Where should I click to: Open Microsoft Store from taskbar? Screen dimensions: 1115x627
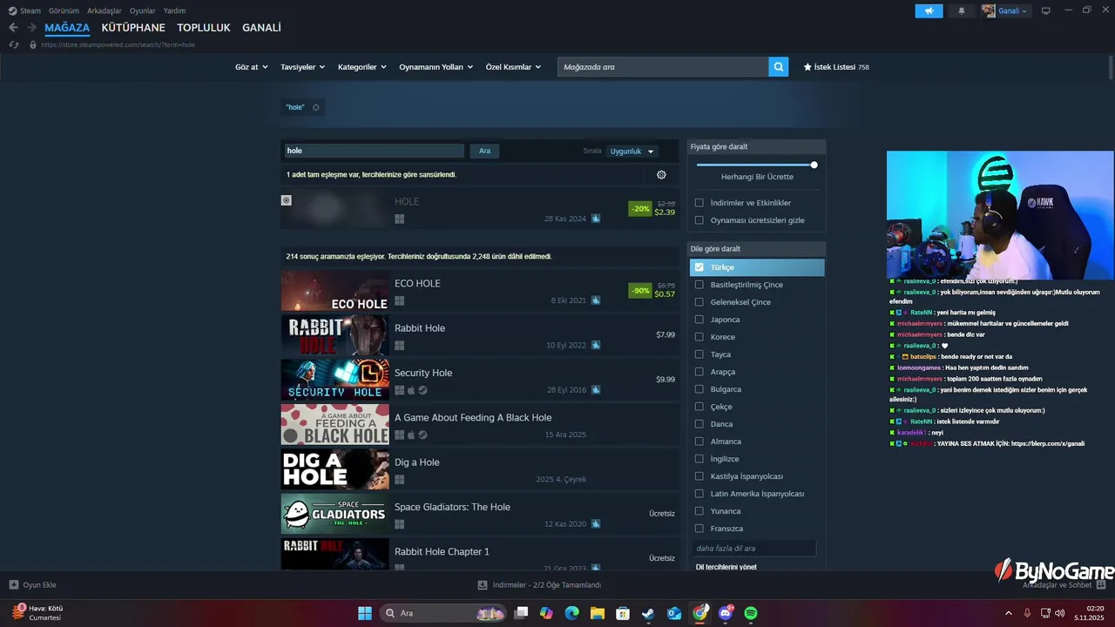pos(623,613)
